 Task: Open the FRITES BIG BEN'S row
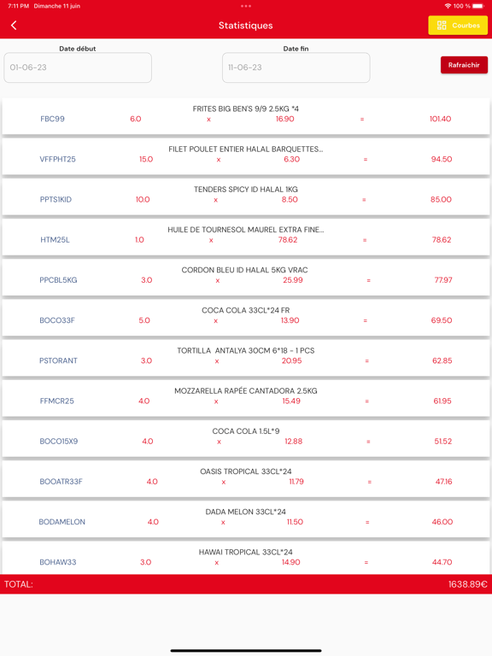(246, 116)
